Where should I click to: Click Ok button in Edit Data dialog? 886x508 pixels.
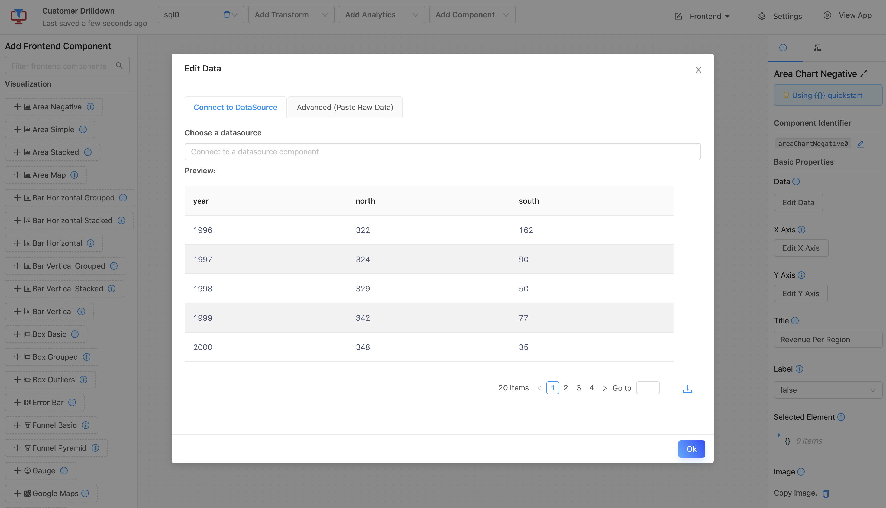[691, 449]
